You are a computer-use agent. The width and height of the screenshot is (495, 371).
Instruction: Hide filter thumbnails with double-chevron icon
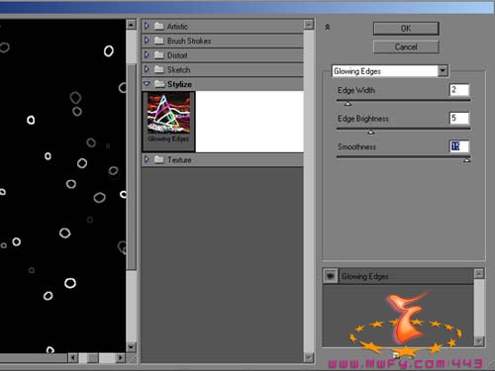(x=328, y=27)
